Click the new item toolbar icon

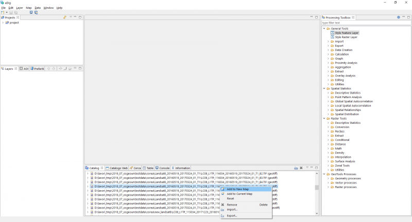3,12
